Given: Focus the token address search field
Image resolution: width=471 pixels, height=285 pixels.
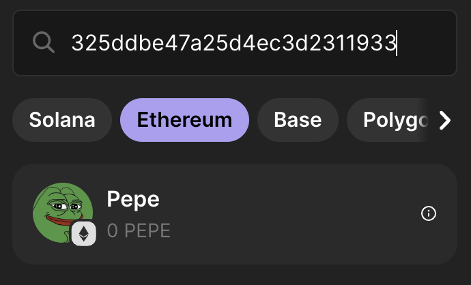Looking at the screenshot, I should pyautogui.click(x=235, y=43).
